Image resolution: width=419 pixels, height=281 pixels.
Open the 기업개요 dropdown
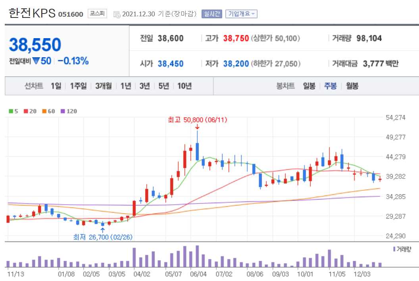[x=241, y=14]
